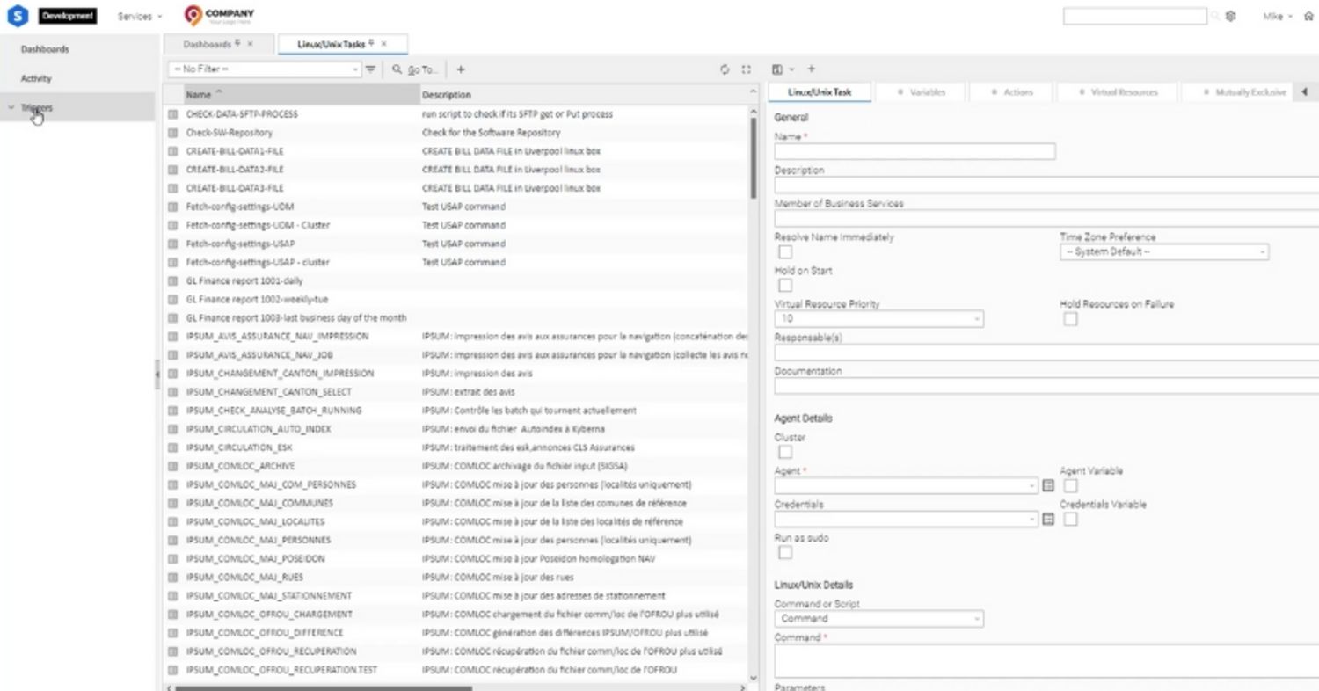
Task: Click the home icon at top right
Action: click(1309, 17)
